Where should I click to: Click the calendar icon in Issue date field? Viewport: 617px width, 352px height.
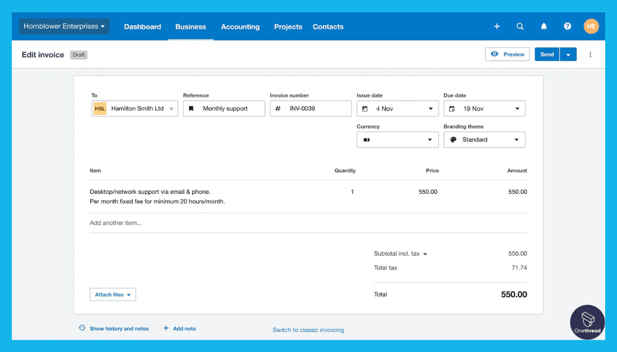pyautogui.click(x=366, y=108)
